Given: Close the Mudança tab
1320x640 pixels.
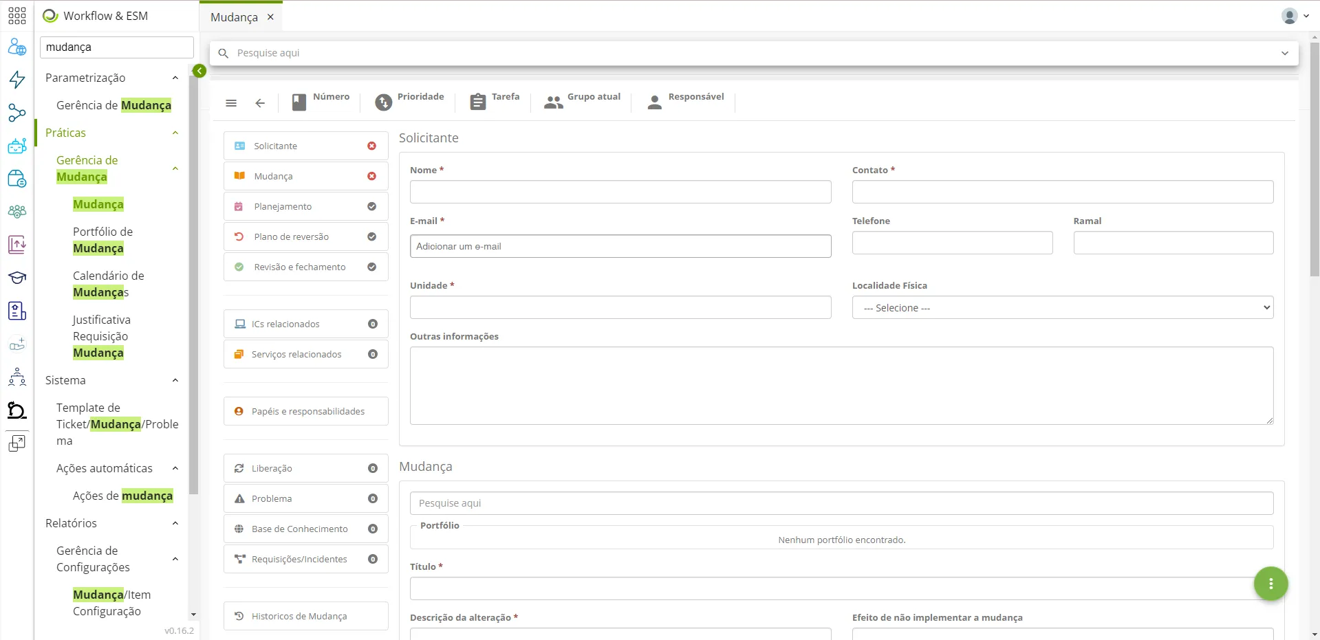Looking at the screenshot, I should point(270,17).
